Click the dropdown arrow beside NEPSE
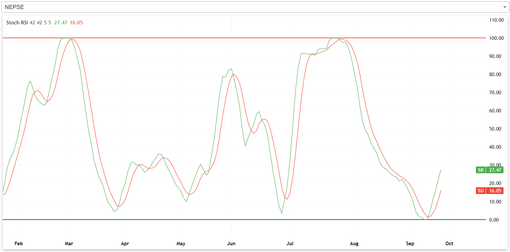The height and width of the screenshot is (252, 510). point(504,7)
